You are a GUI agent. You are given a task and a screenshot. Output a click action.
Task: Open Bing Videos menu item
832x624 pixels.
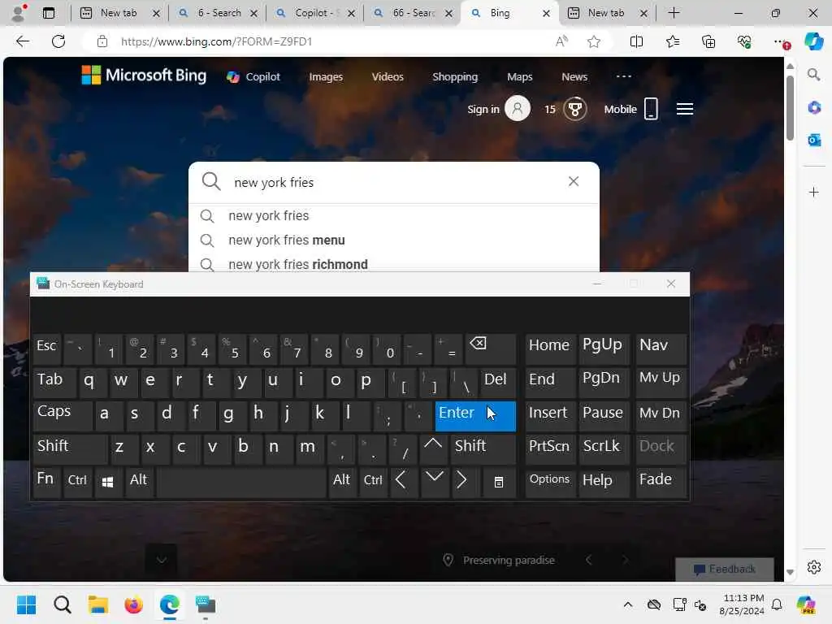388,77
